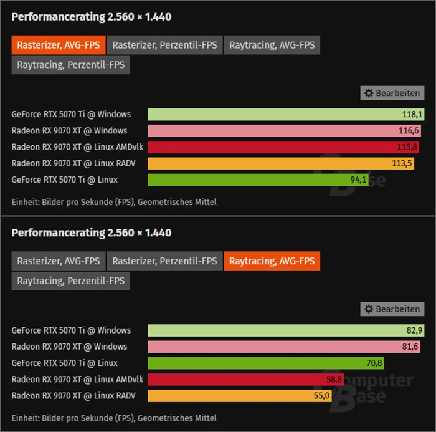Open Raytracing, Perzentil-FPS tab in bottom chart
This screenshot has height=432, width=436.
[70, 281]
